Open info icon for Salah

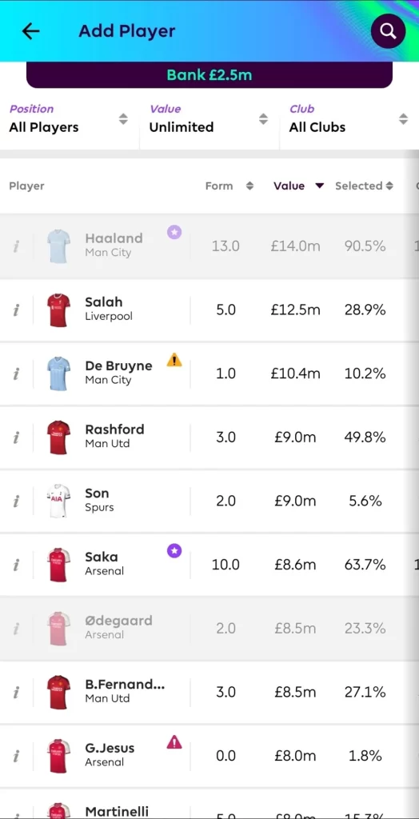click(16, 310)
